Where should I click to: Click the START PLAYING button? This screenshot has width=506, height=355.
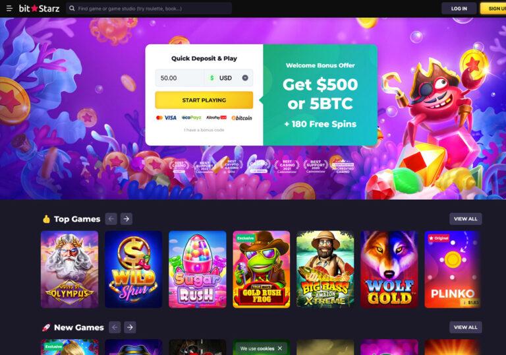click(x=204, y=100)
